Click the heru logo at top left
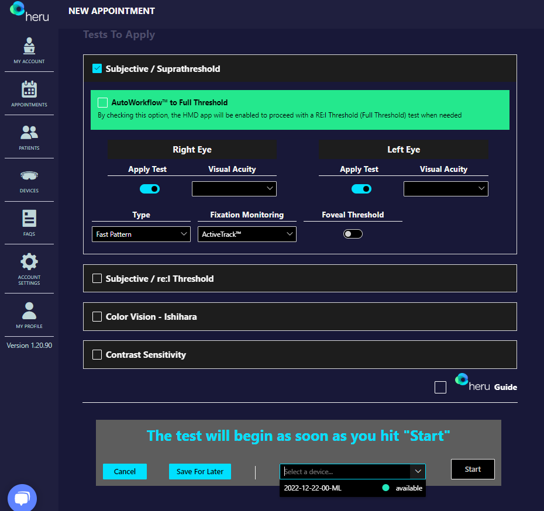This screenshot has width=544, height=511. tap(29, 12)
